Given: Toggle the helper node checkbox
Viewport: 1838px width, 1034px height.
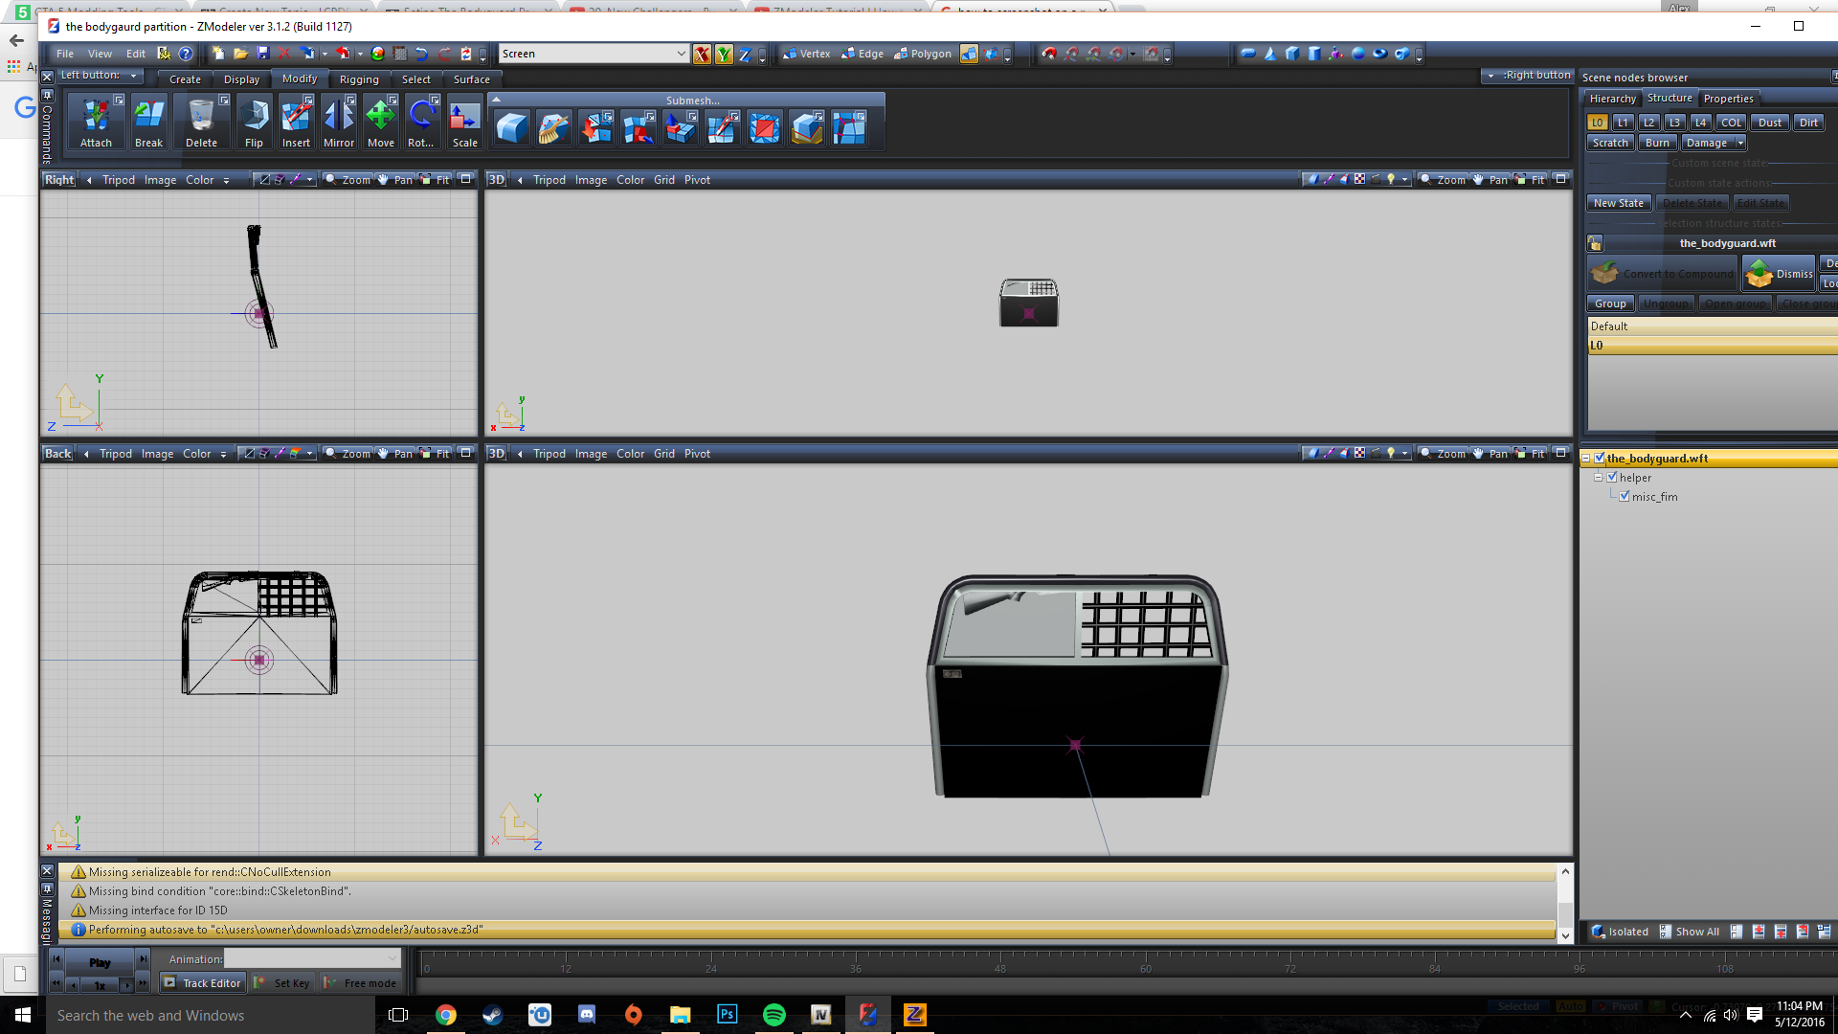Looking at the screenshot, I should click(x=1612, y=478).
